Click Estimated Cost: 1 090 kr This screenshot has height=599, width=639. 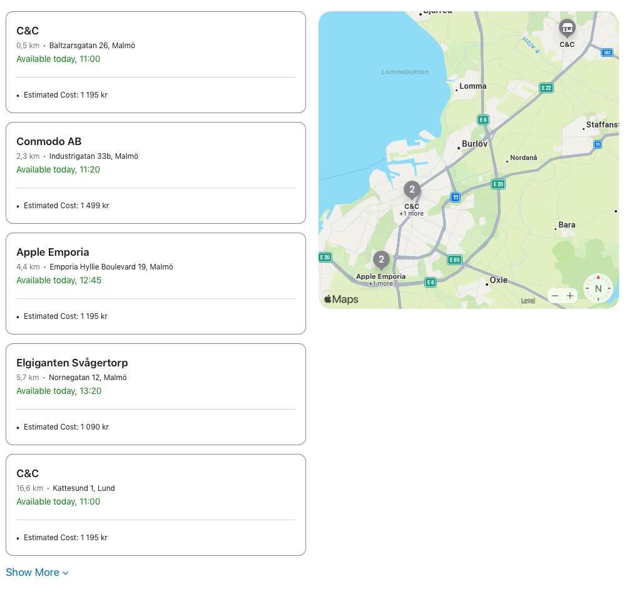click(x=66, y=427)
